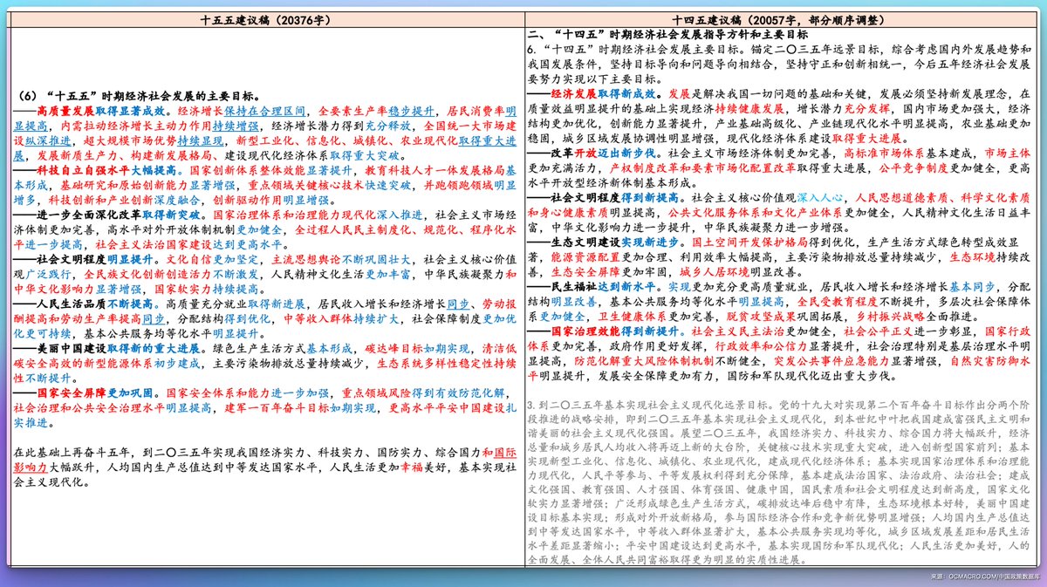Select the red phrase "中等收入群体持续扩大"
Viewport: 1047px width, 587px height.
[341, 318]
